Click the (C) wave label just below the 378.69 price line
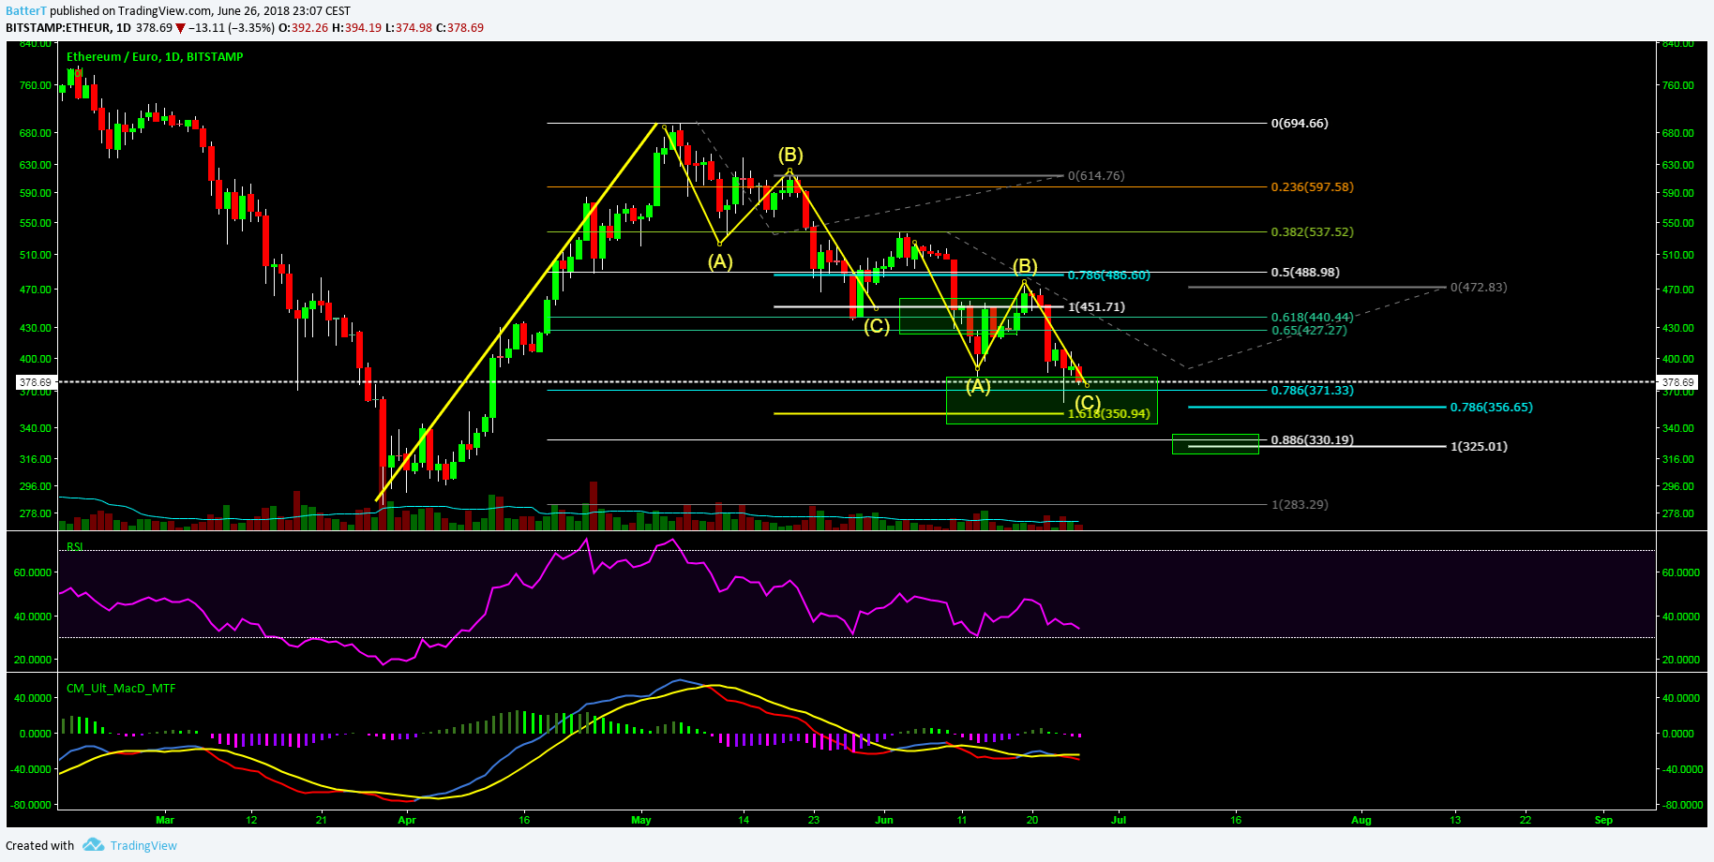Image resolution: width=1714 pixels, height=862 pixels. click(1087, 403)
